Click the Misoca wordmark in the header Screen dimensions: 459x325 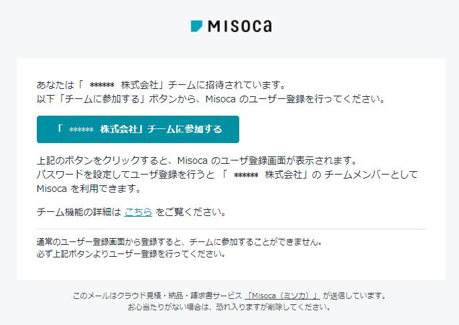pyautogui.click(x=240, y=26)
